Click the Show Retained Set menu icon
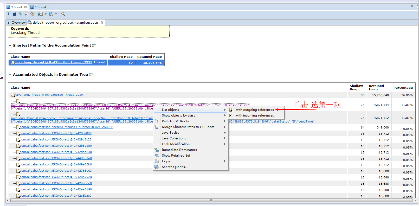The image size is (419, 206). (x=157, y=156)
